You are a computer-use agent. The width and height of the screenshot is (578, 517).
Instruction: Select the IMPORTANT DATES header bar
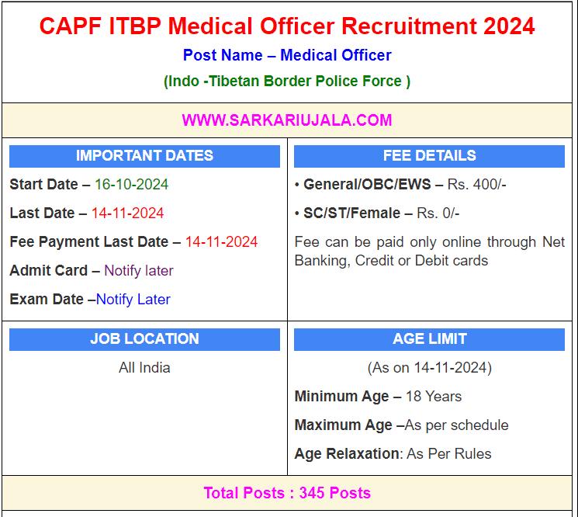[144, 156]
